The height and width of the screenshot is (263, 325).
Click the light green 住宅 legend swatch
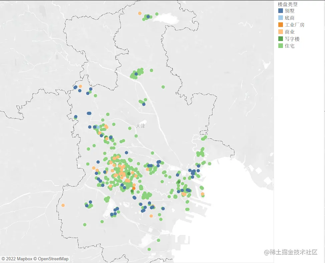[x=280, y=46]
